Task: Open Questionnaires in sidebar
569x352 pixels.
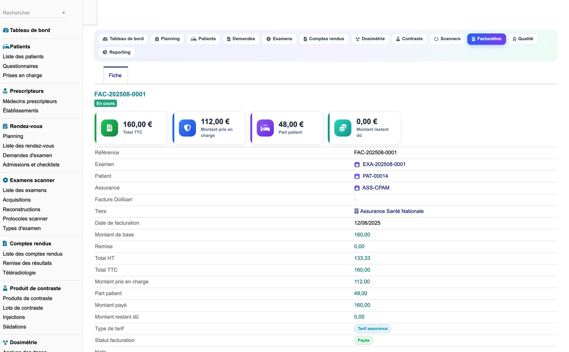Action: tap(20, 66)
